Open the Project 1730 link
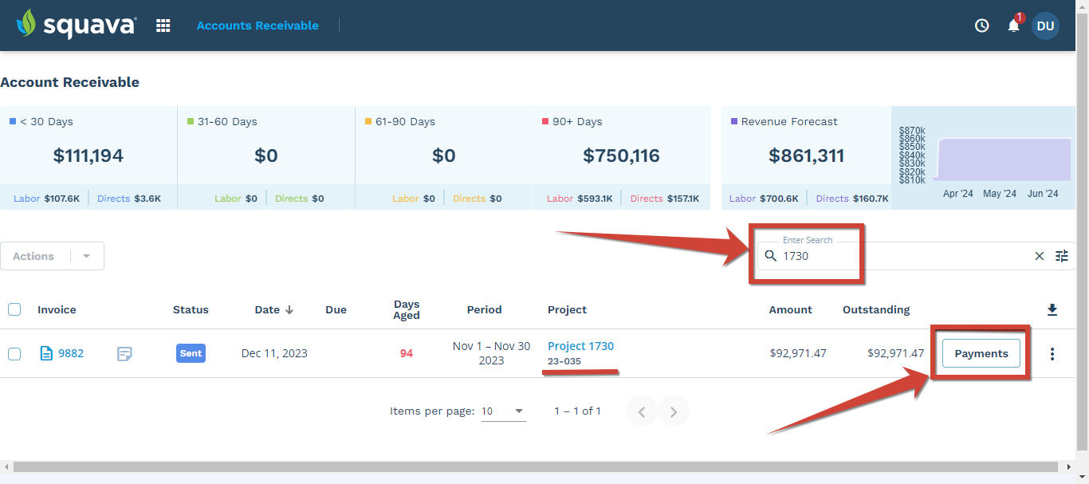The width and height of the screenshot is (1089, 484). (580, 346)
